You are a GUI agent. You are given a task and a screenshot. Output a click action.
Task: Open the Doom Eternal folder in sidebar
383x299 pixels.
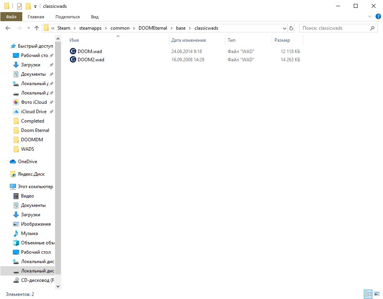coord(35,130)
